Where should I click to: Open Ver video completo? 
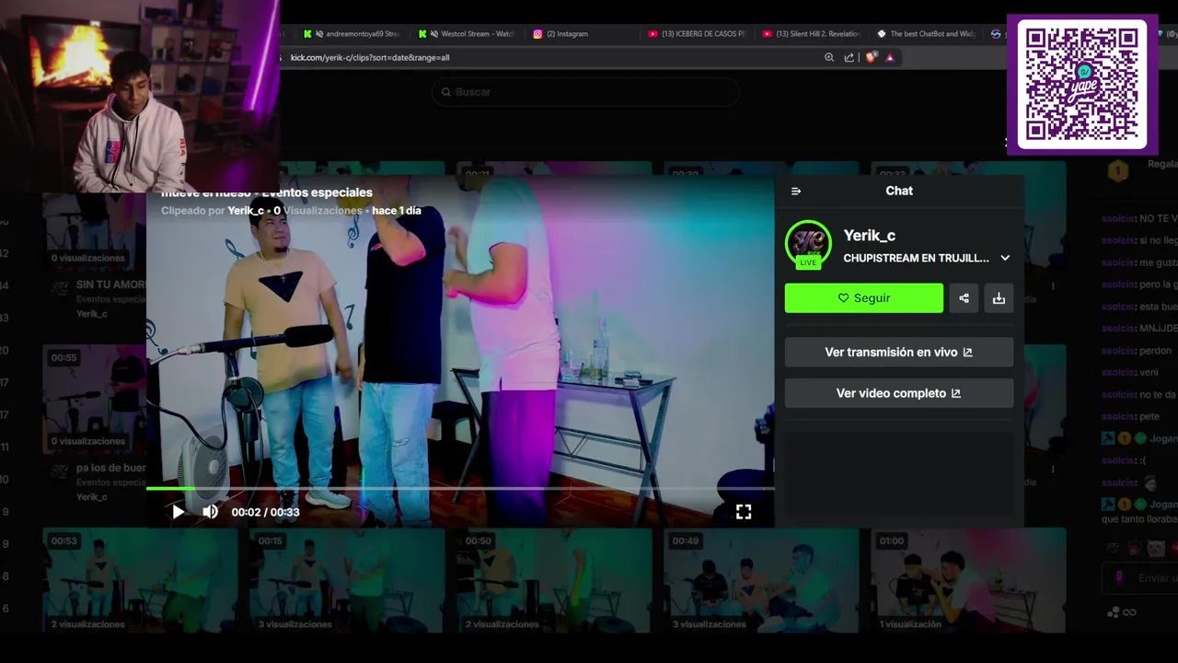pyautogui.click(x=899, y=393)
